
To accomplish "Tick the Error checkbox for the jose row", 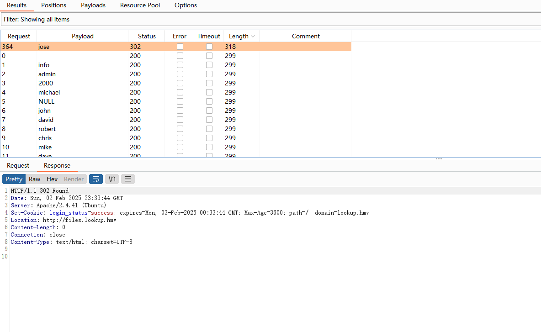I will pos(180,47).
